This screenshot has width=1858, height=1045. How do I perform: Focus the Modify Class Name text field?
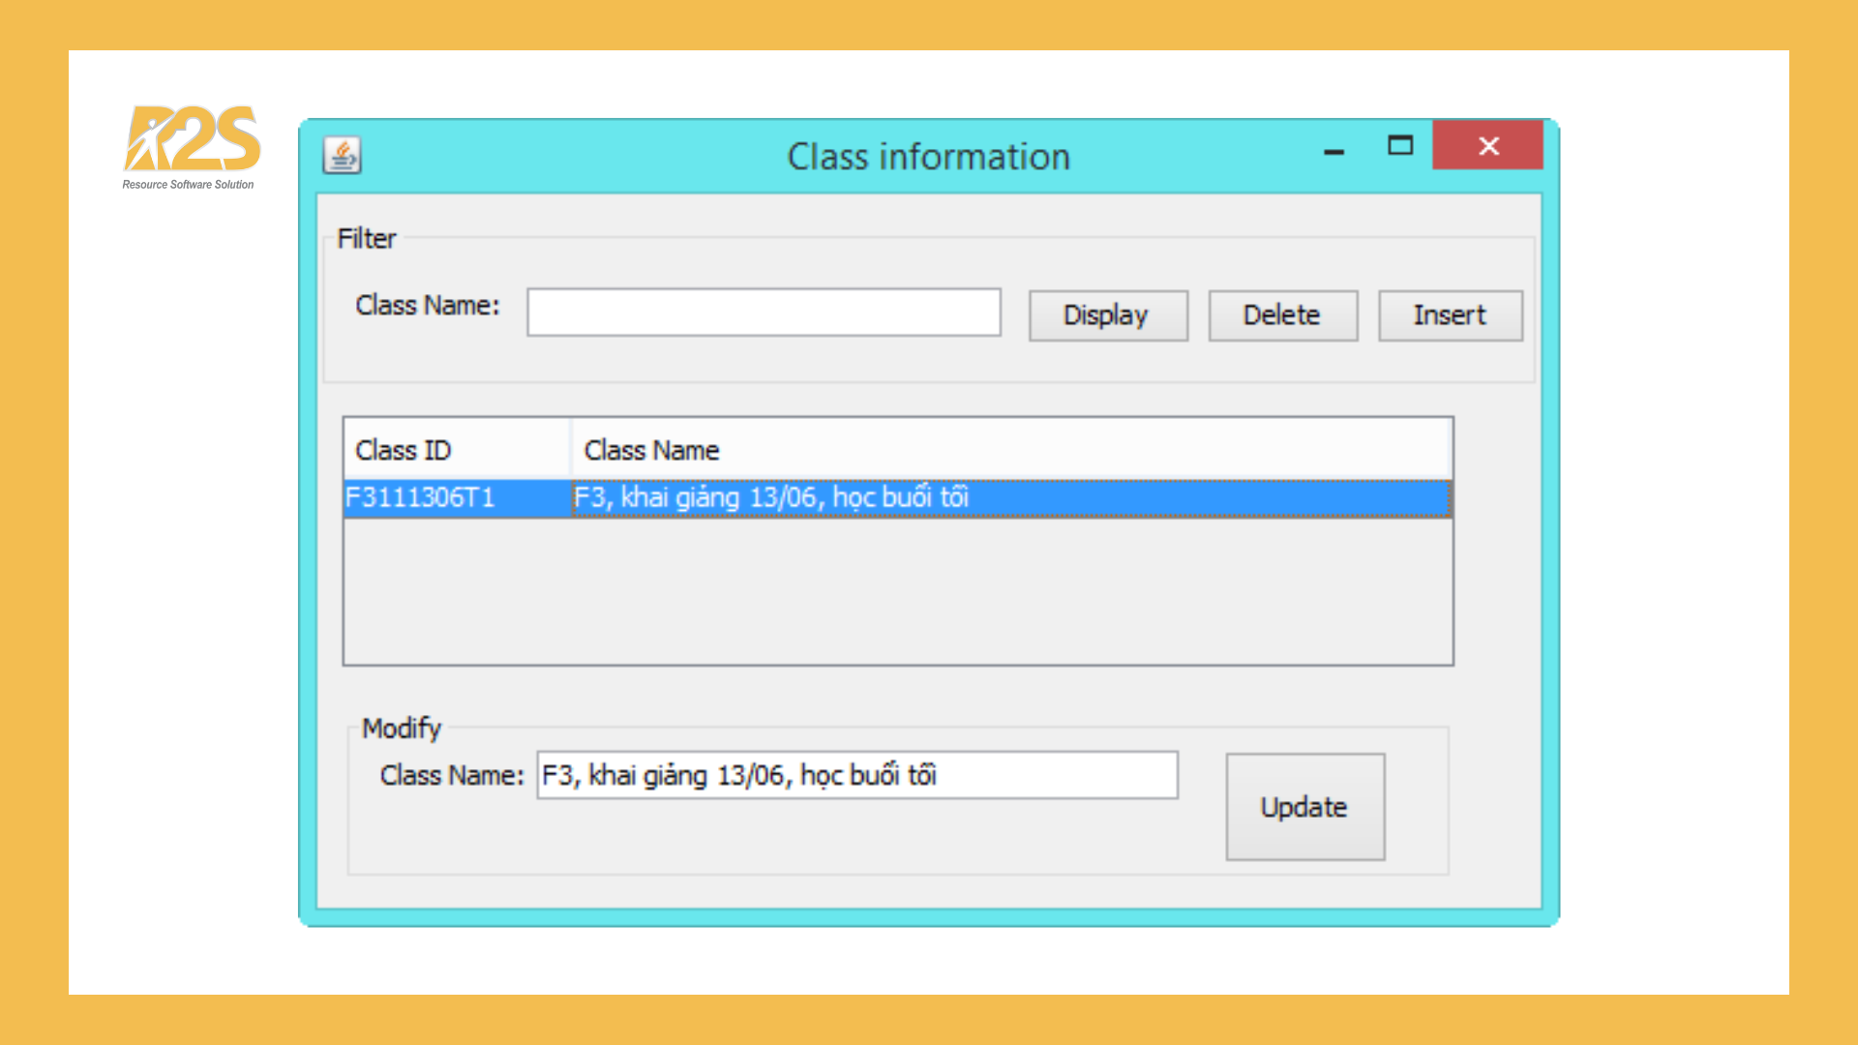coord(856,775)
